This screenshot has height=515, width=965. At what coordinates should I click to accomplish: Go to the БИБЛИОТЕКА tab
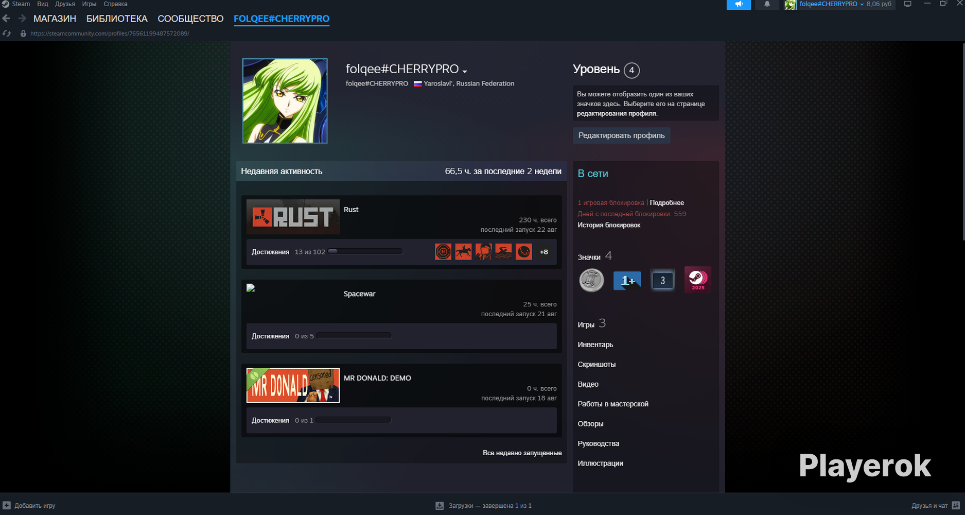(x=117, y=19)
